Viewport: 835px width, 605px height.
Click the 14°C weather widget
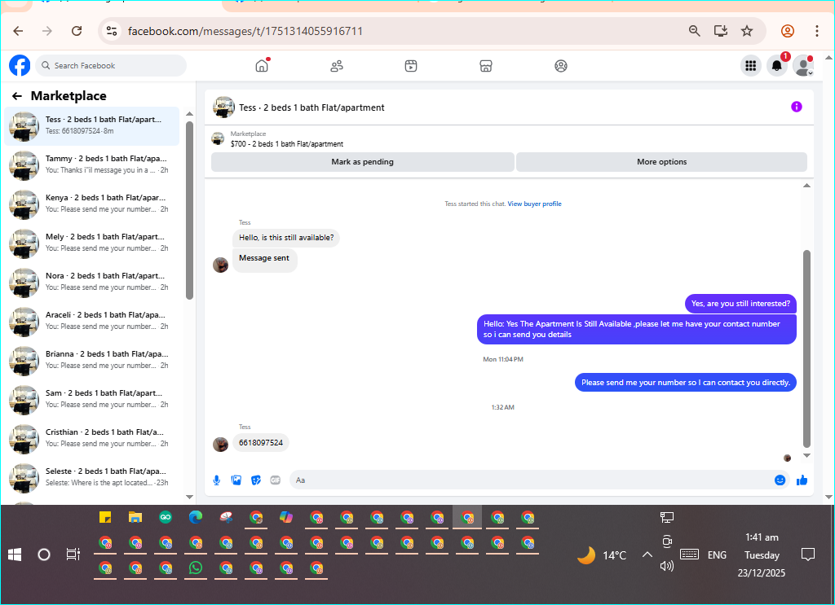click(x=602, y=555)
